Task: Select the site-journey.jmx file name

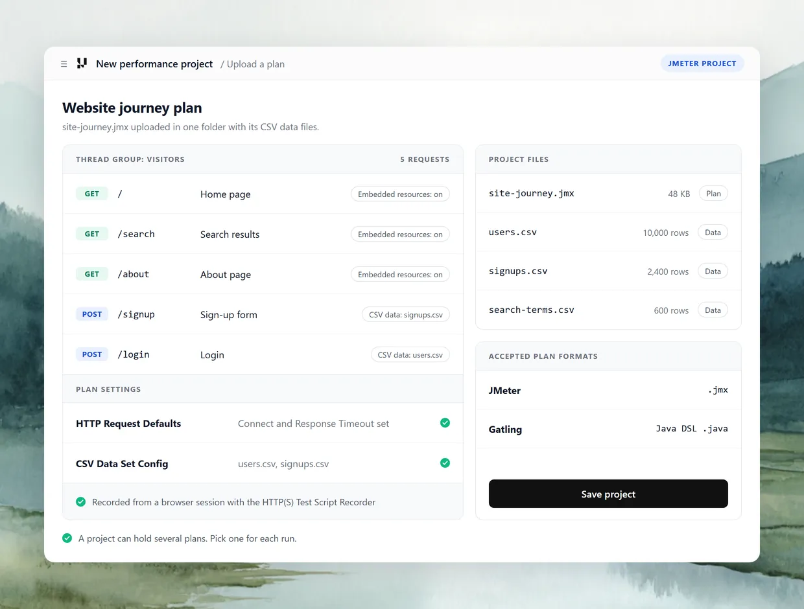Action: tap(532, 193)
